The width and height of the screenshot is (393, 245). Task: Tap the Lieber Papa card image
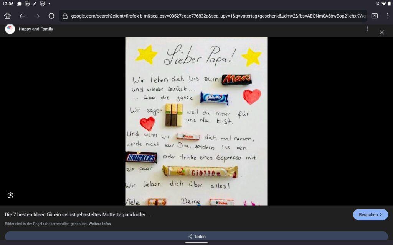point(196,121)
